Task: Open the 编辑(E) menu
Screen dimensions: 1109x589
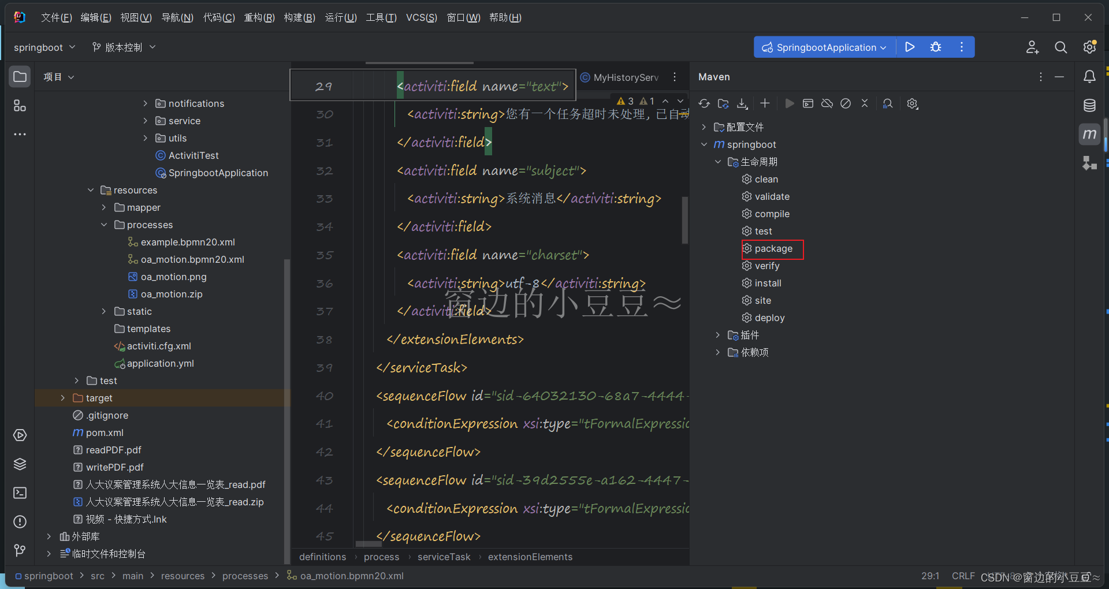Action: pyautogui.click(x=96, y=17)
